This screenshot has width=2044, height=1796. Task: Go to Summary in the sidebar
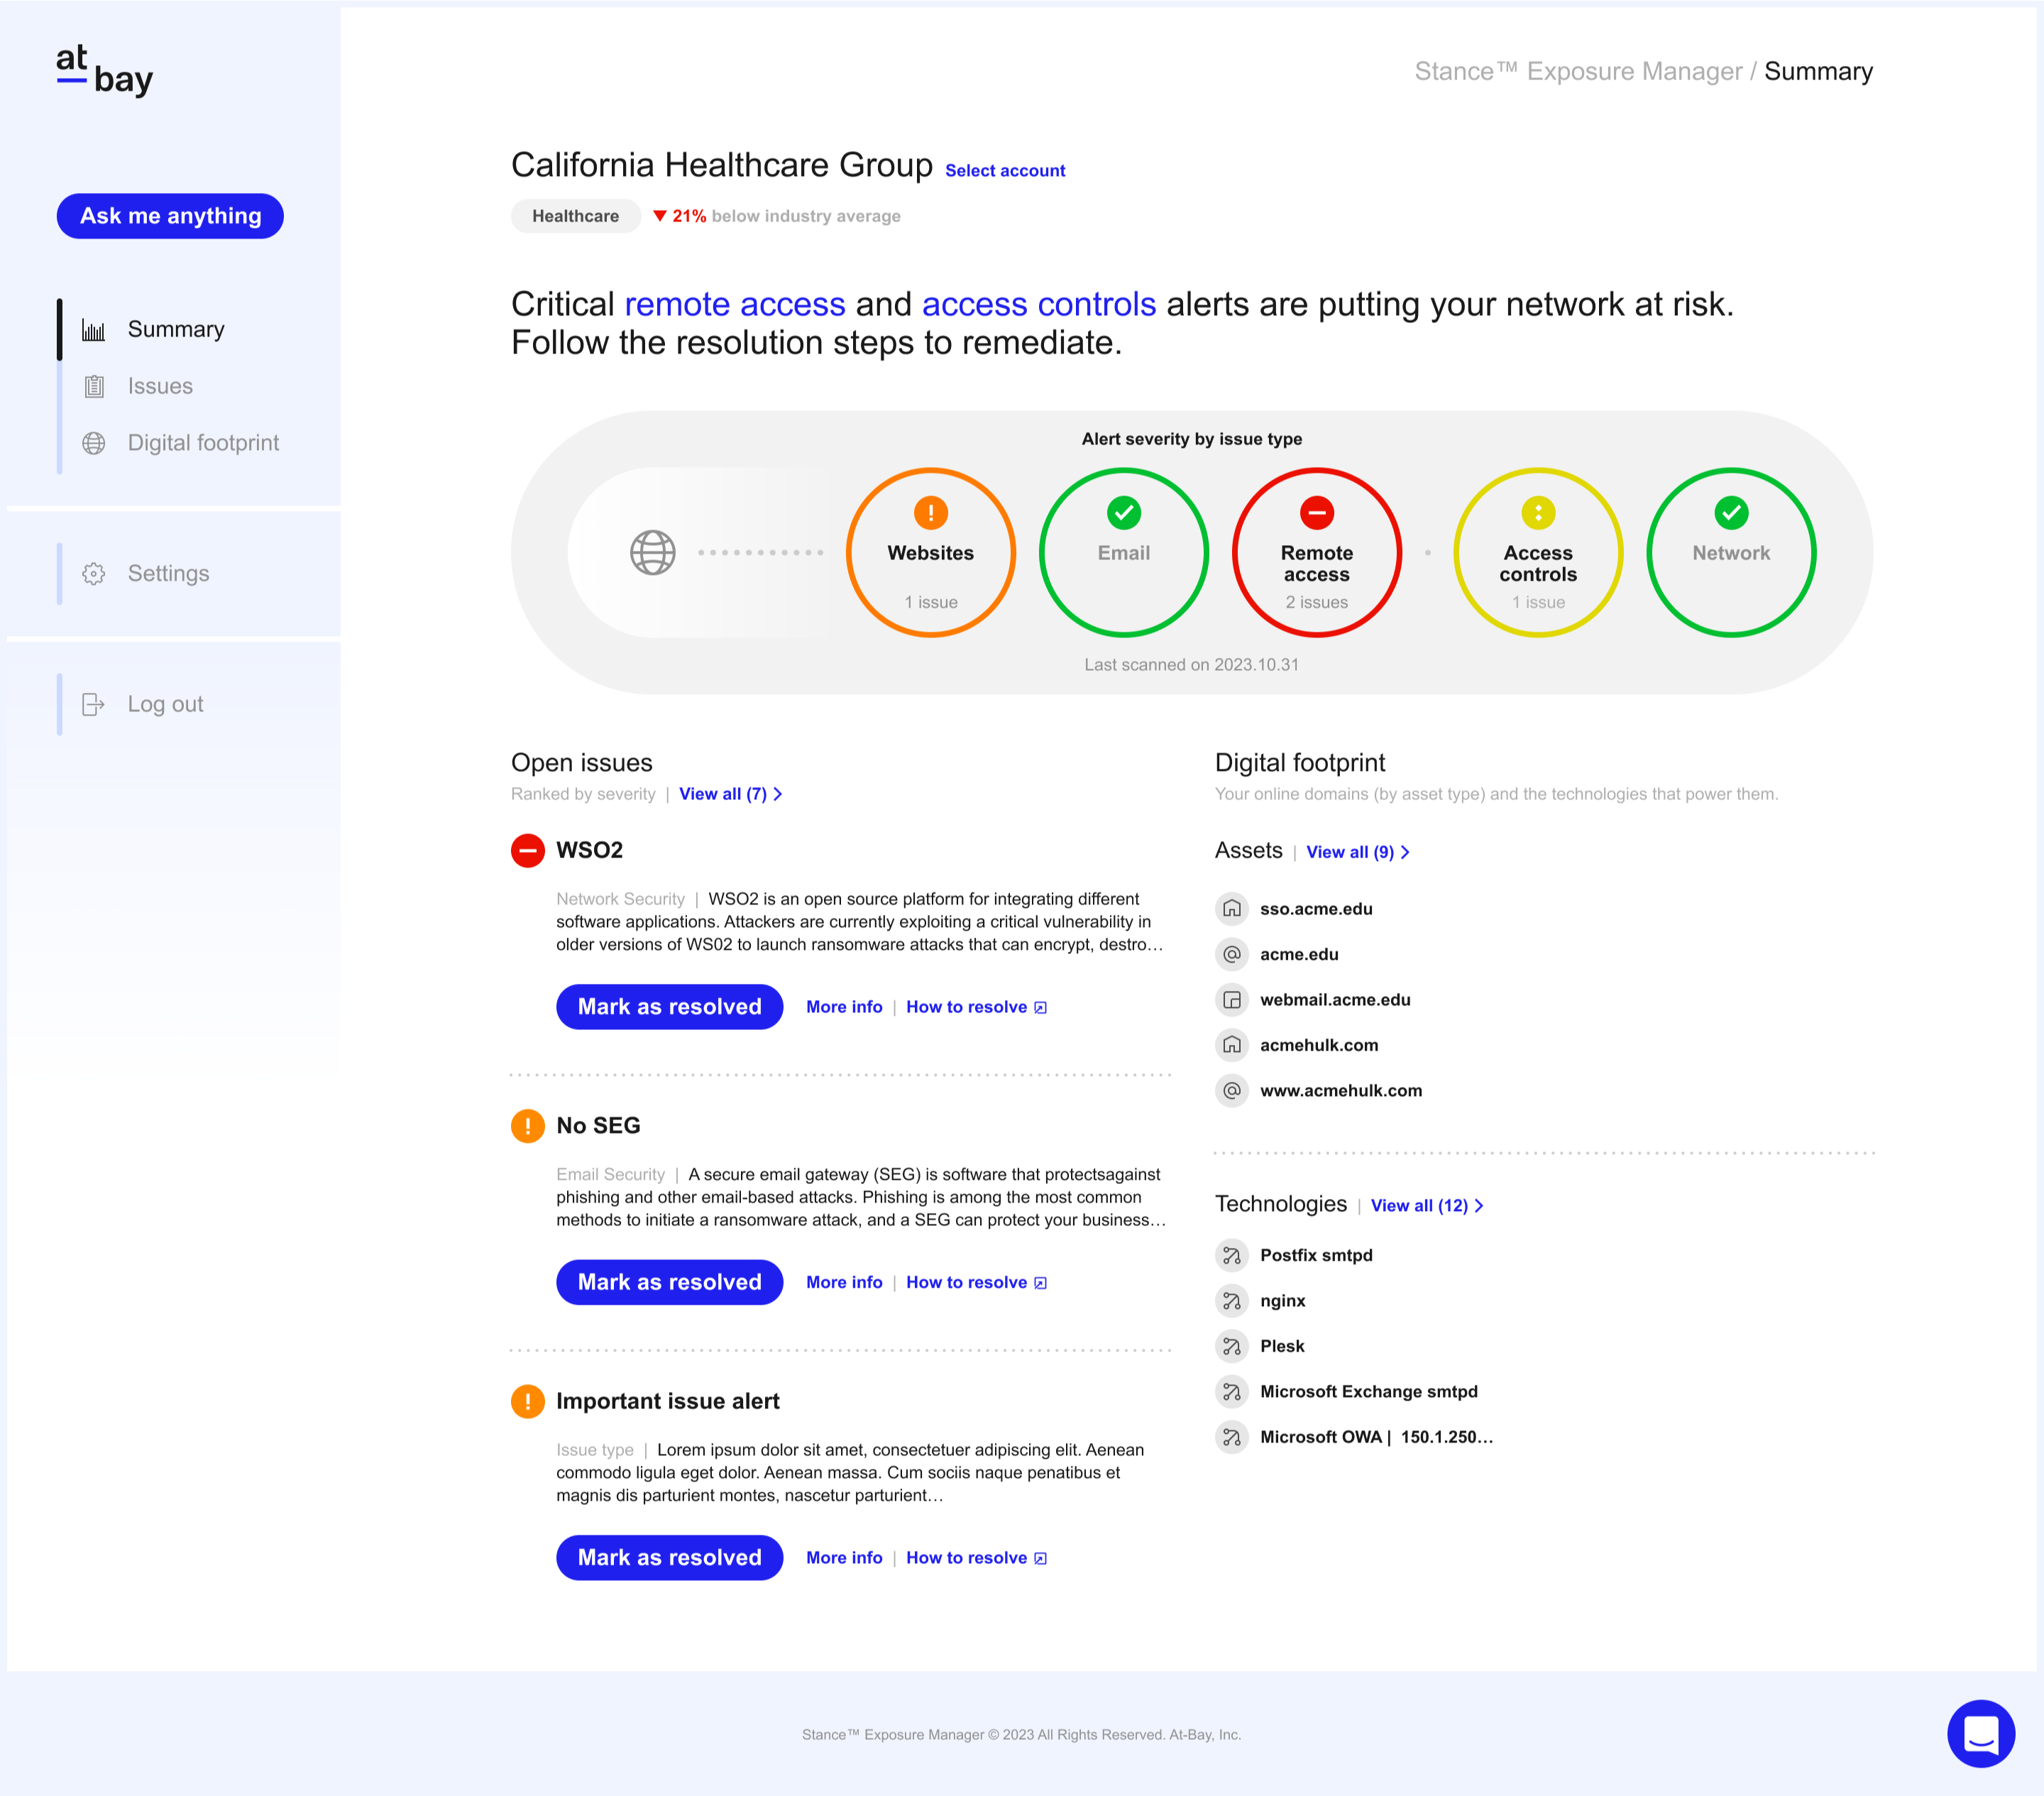pos(176,330)
